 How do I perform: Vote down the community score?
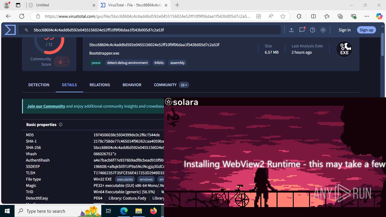pyautogui.click(x=66, y=64)
